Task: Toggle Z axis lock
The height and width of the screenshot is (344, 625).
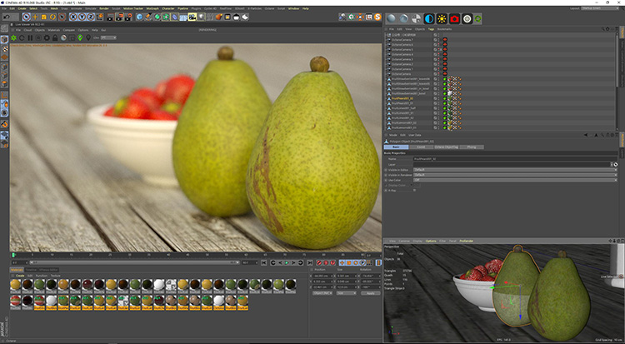Action: [91, 17]
